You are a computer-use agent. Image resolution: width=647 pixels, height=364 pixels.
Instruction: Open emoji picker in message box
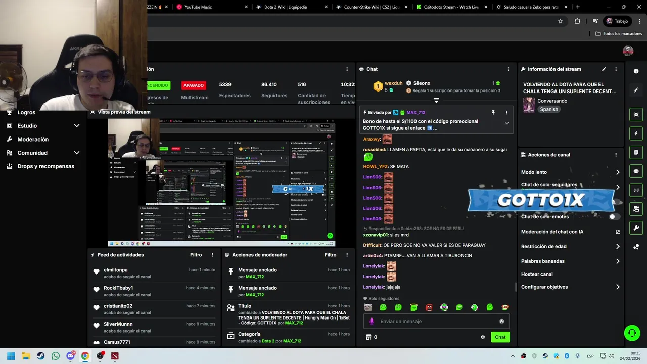[501, 321]
